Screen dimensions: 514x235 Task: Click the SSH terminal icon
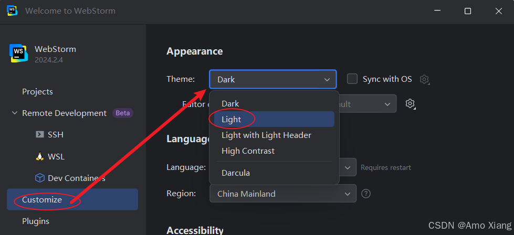coord(40,134)
